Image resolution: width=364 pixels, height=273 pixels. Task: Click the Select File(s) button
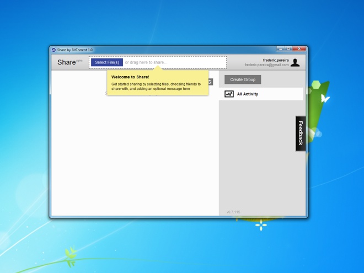point(107,62)
